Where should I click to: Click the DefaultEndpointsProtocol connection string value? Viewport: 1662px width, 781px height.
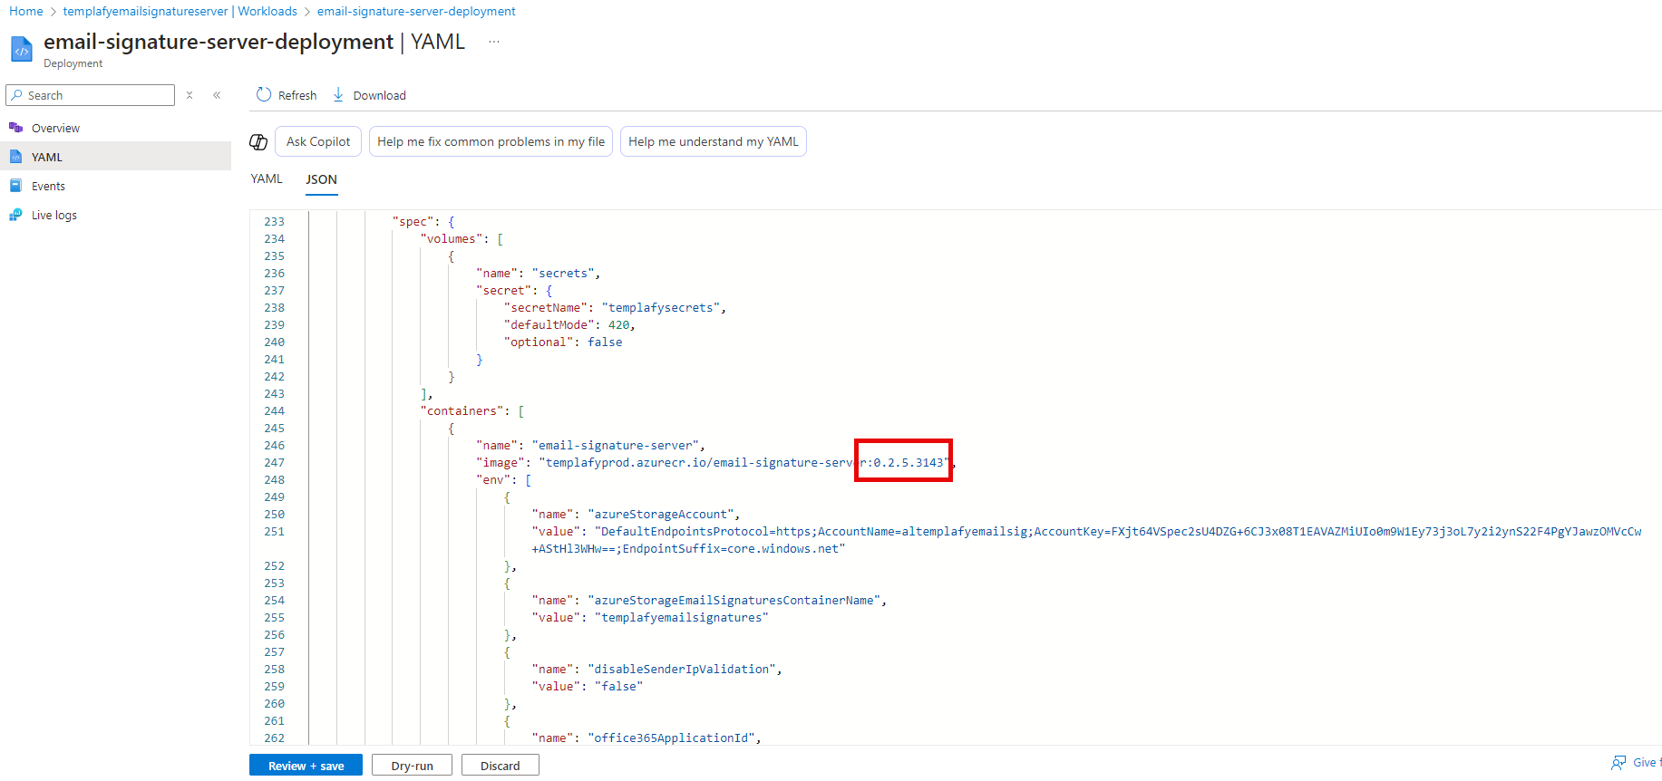(x=1086, y=539)
